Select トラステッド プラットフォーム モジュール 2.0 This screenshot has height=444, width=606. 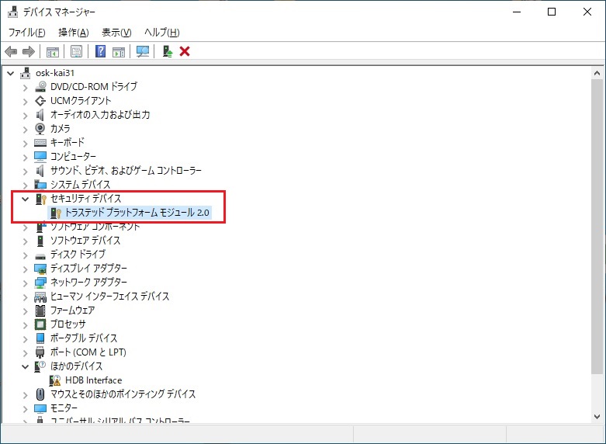coord(137,213)
